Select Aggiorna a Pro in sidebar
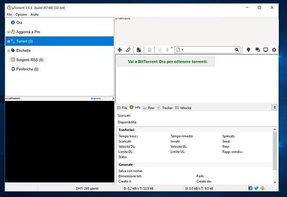287x197 pixels. click(59, 32)
